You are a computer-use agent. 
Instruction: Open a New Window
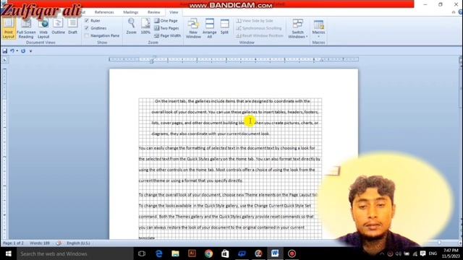click(x=193, y=28)
